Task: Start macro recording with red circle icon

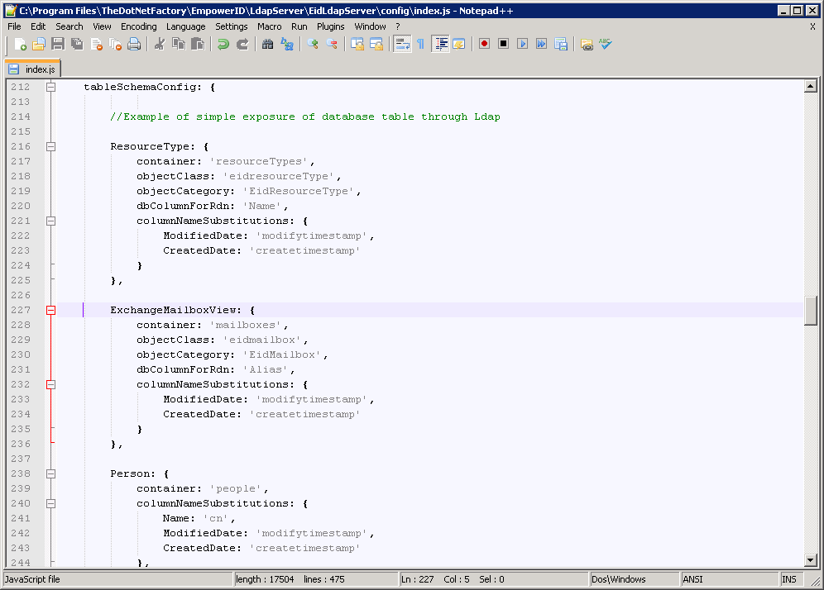Action: click(x=485, y=44)
